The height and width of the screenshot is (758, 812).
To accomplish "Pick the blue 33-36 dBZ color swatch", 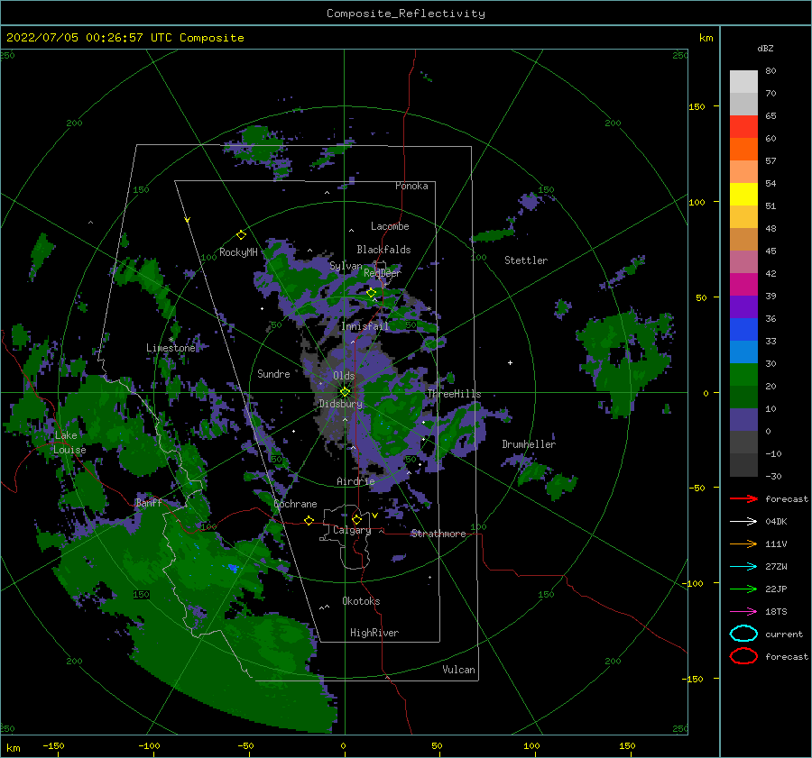I will 743,329.
